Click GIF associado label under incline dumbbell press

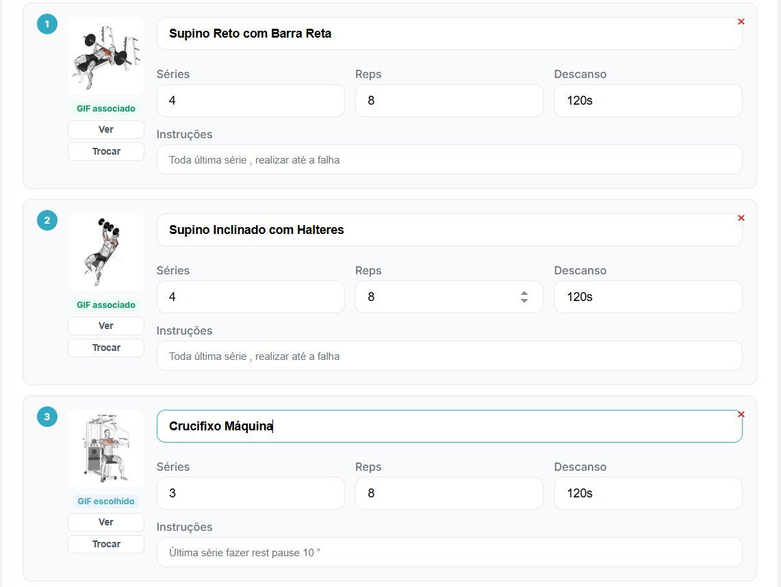click(x=106, y=304)
